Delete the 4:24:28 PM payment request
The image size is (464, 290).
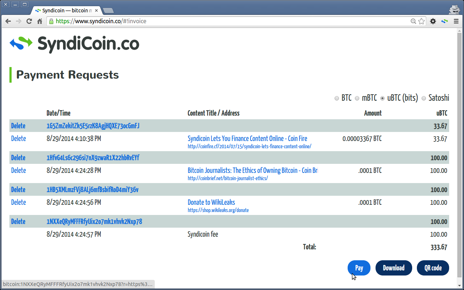pos(18,170)
